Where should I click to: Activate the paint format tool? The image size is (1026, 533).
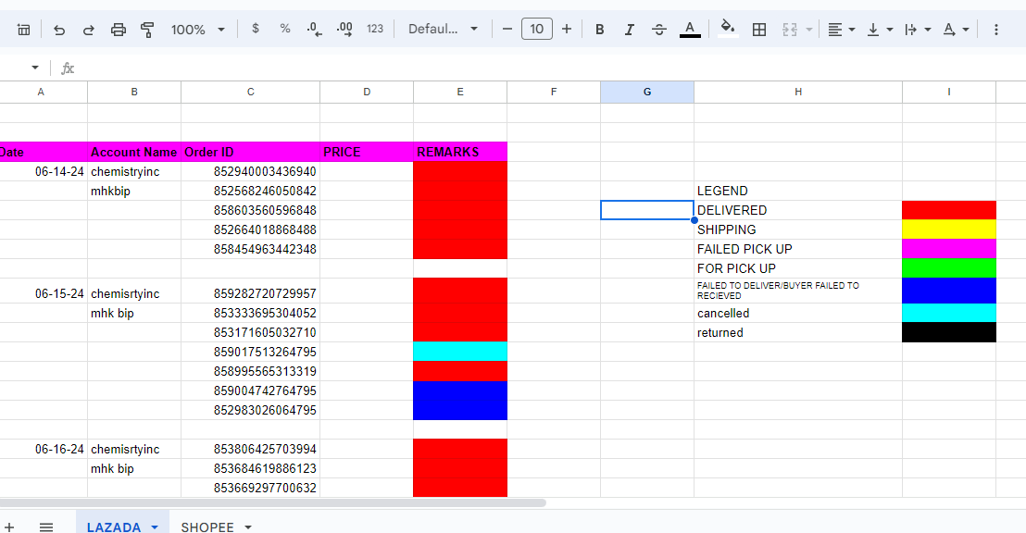pyautogui.click(x=147, y=30)
